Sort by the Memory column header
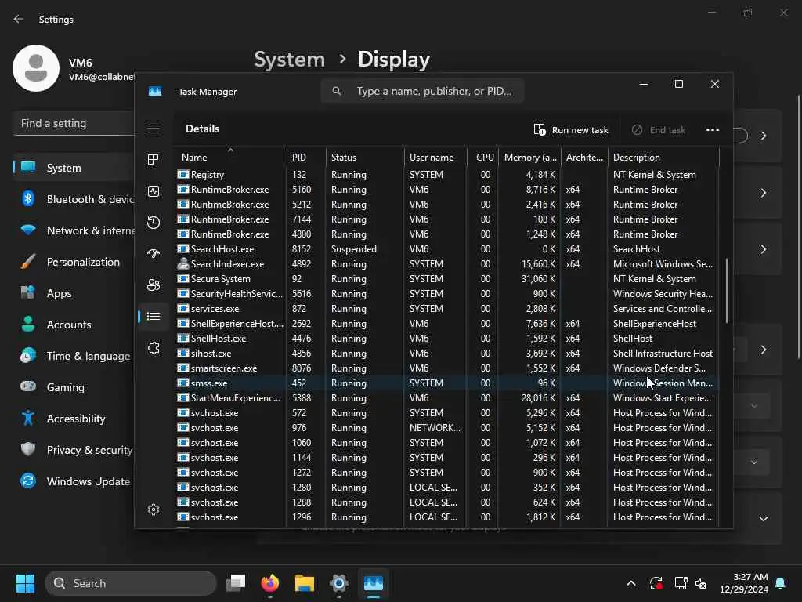Image resolution: width=802 pixels, height=602 pixels. pyautogui.click(x=530, y=157)
